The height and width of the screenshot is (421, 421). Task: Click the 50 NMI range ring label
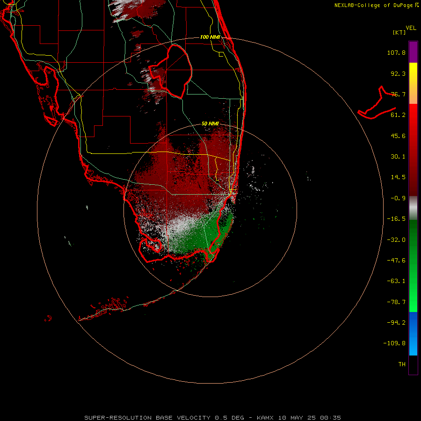[x=210, y=124]
